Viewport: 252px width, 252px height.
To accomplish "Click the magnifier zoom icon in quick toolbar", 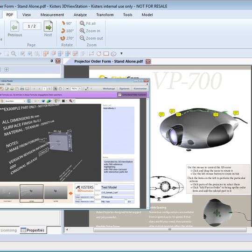I will click(x=14, y=54).
